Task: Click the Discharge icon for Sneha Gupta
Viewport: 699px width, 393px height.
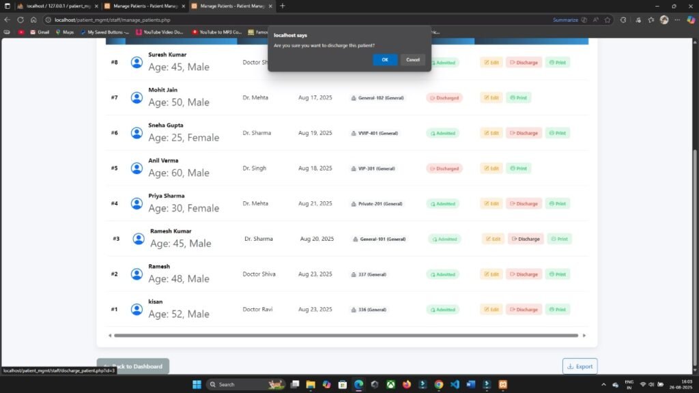Action: (x=524, y=133)
